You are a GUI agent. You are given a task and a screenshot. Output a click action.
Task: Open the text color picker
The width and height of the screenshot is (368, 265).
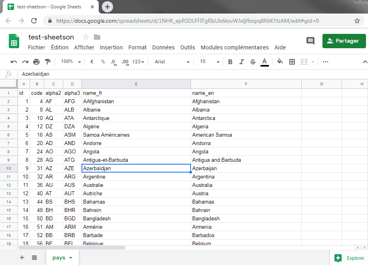point(264,62)
